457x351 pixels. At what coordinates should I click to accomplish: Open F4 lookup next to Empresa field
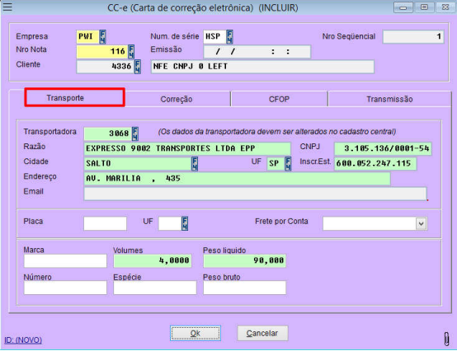[102, 37]
